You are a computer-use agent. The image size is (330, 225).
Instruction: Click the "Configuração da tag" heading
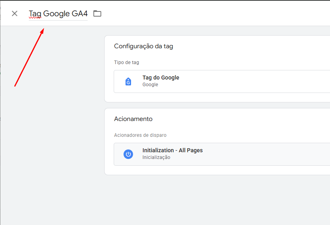(x=144, y=46)
